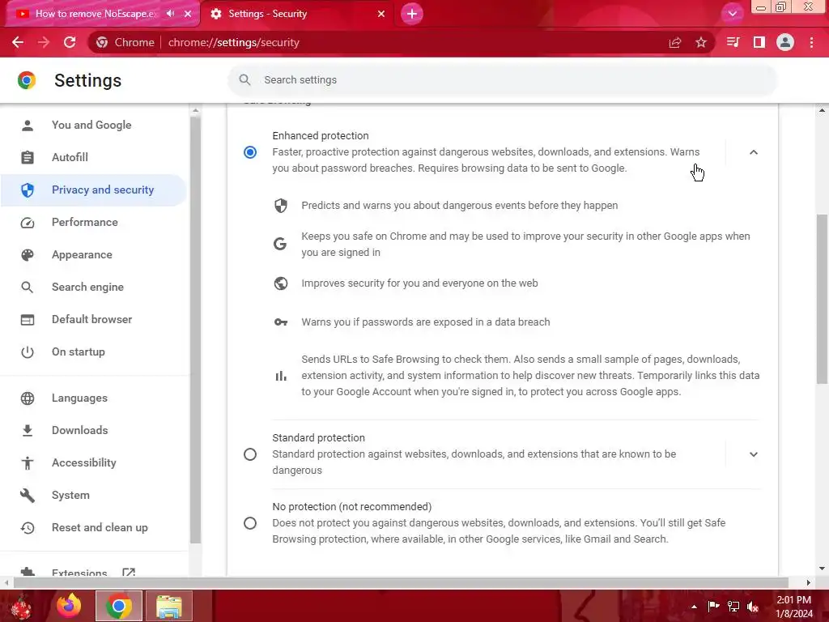
Task: Click the page scroll down arrow
Action: pos(822,569)
